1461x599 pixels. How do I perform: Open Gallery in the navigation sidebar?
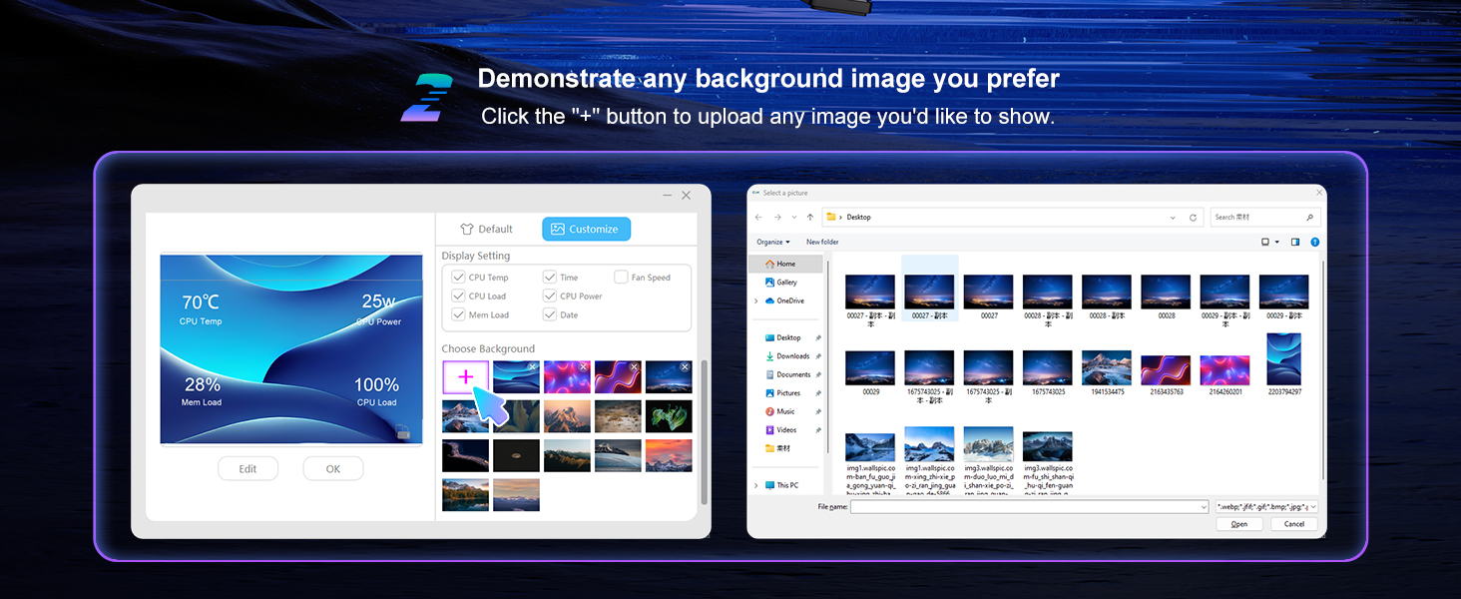click(786, 283)
